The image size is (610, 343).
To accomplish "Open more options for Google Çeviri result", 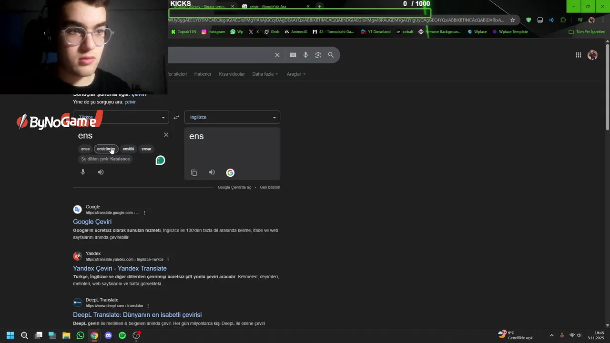I will tap(144, 213).
